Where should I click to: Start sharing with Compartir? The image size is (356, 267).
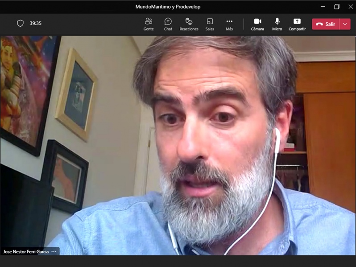[297, 24]
